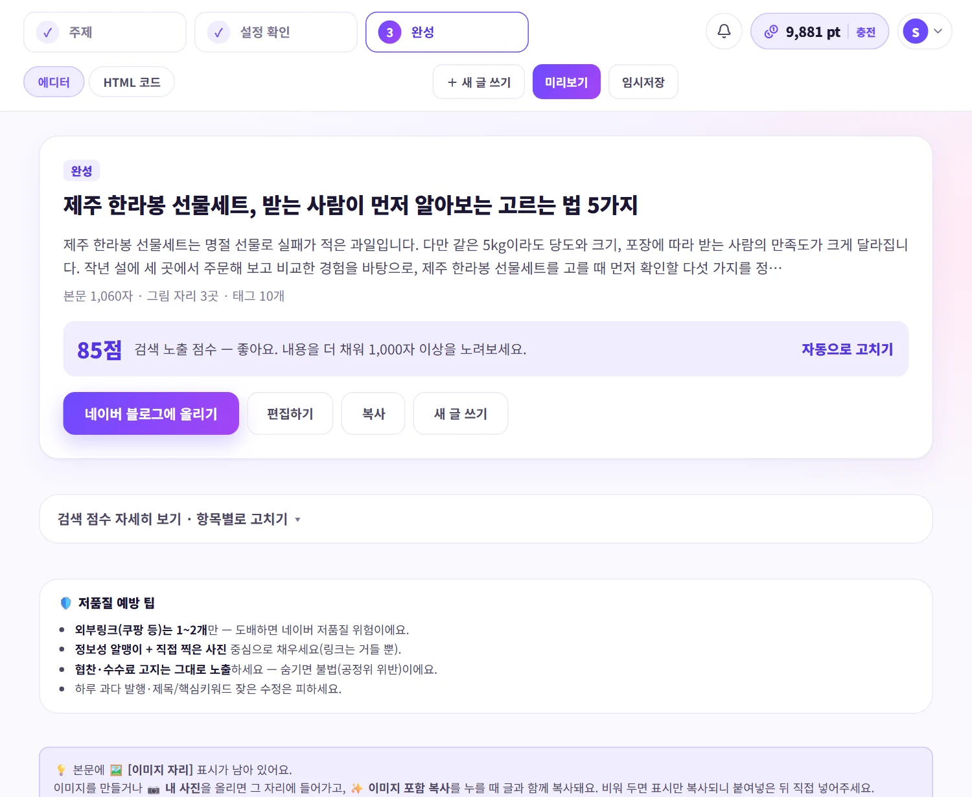The width and height of the screenshot is (972, 797).
Task: Click 임시저장 to save draft
Action: point(643,82)
